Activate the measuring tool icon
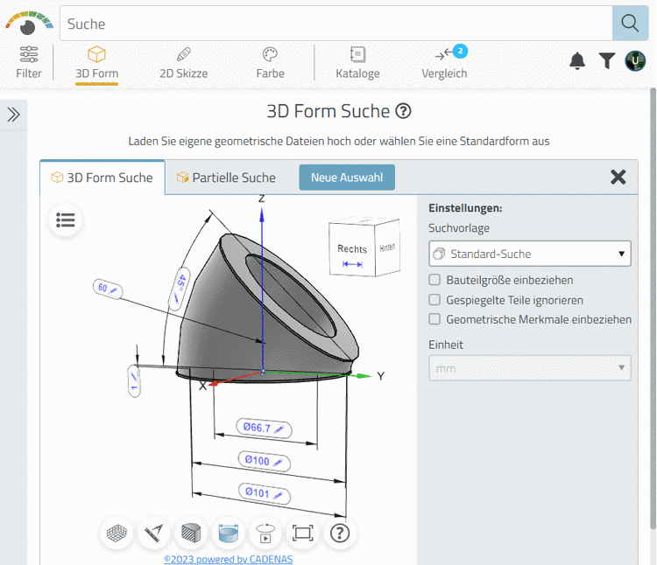657x565 pixels. coord(154,534)
